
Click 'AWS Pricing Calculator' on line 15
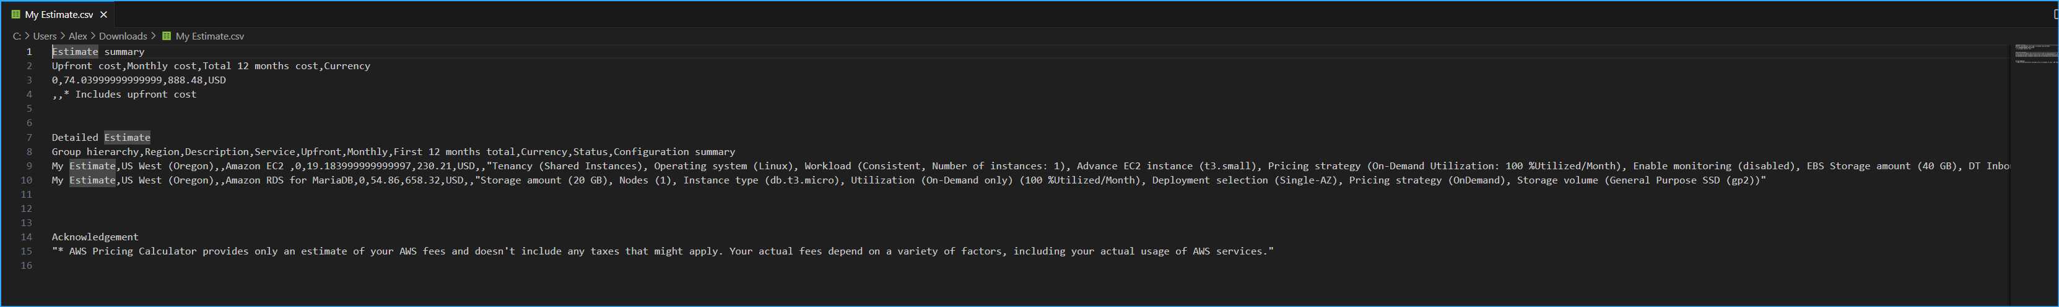[133, 251]
